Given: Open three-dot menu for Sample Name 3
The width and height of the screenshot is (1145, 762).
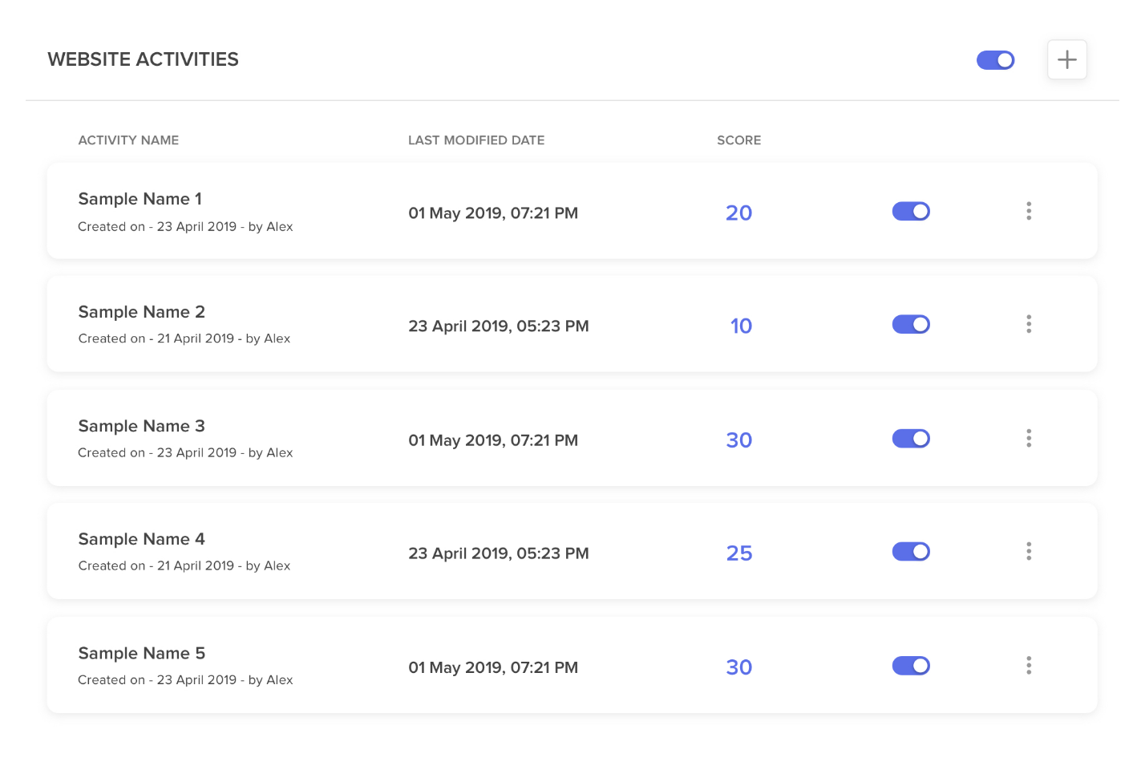Looking at the screenshot, I should click(x=1029, y=438).
